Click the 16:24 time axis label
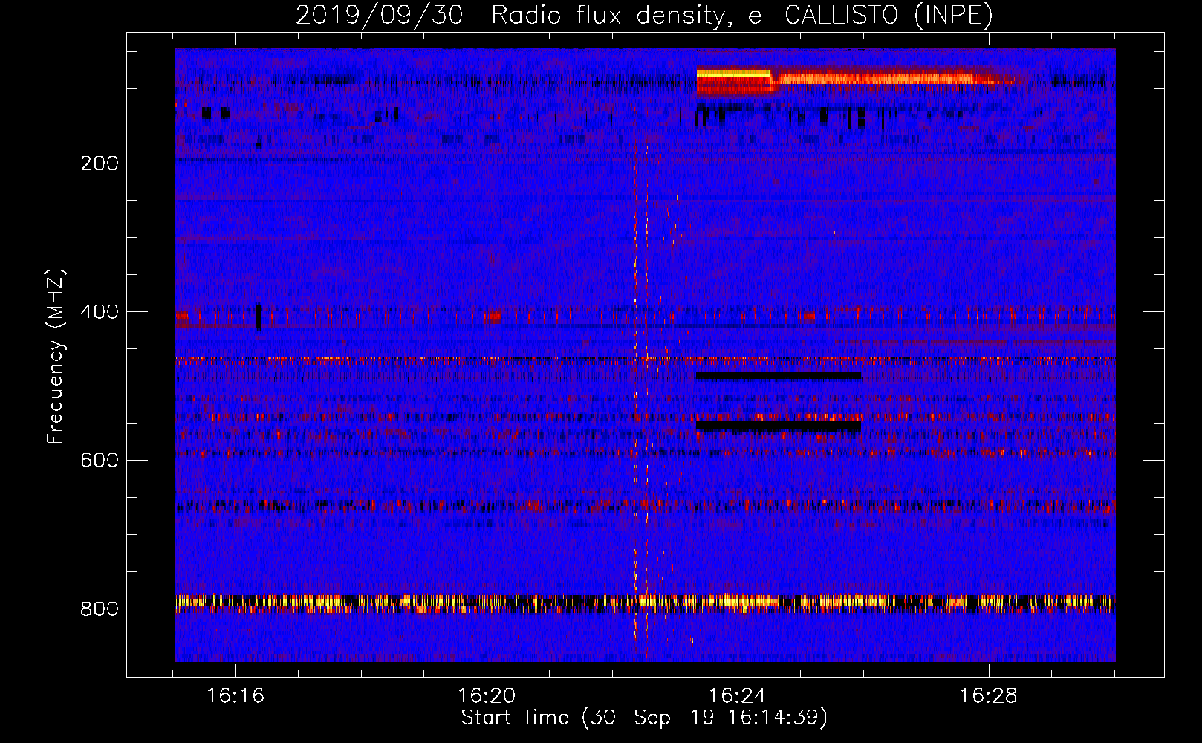This screenshot has height=743, width=1202. click(738, 696)
